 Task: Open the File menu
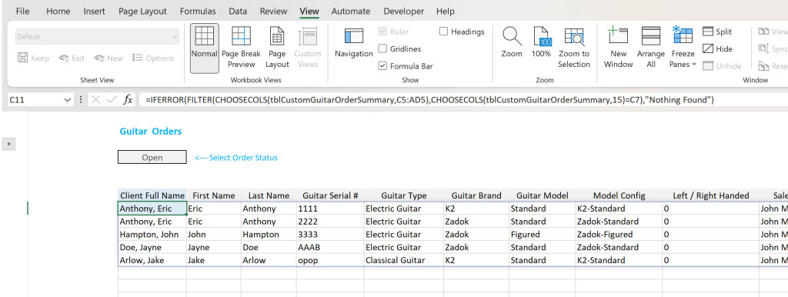[22, 11]
